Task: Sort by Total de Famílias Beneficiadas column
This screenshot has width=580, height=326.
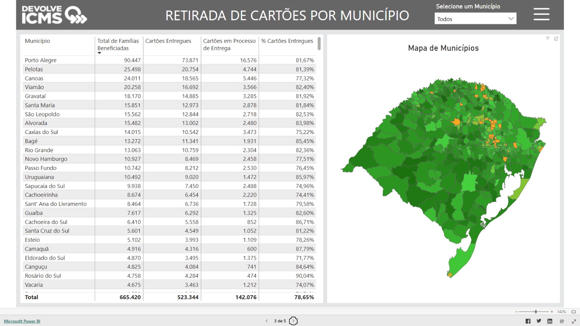Action: coord(118,45)
